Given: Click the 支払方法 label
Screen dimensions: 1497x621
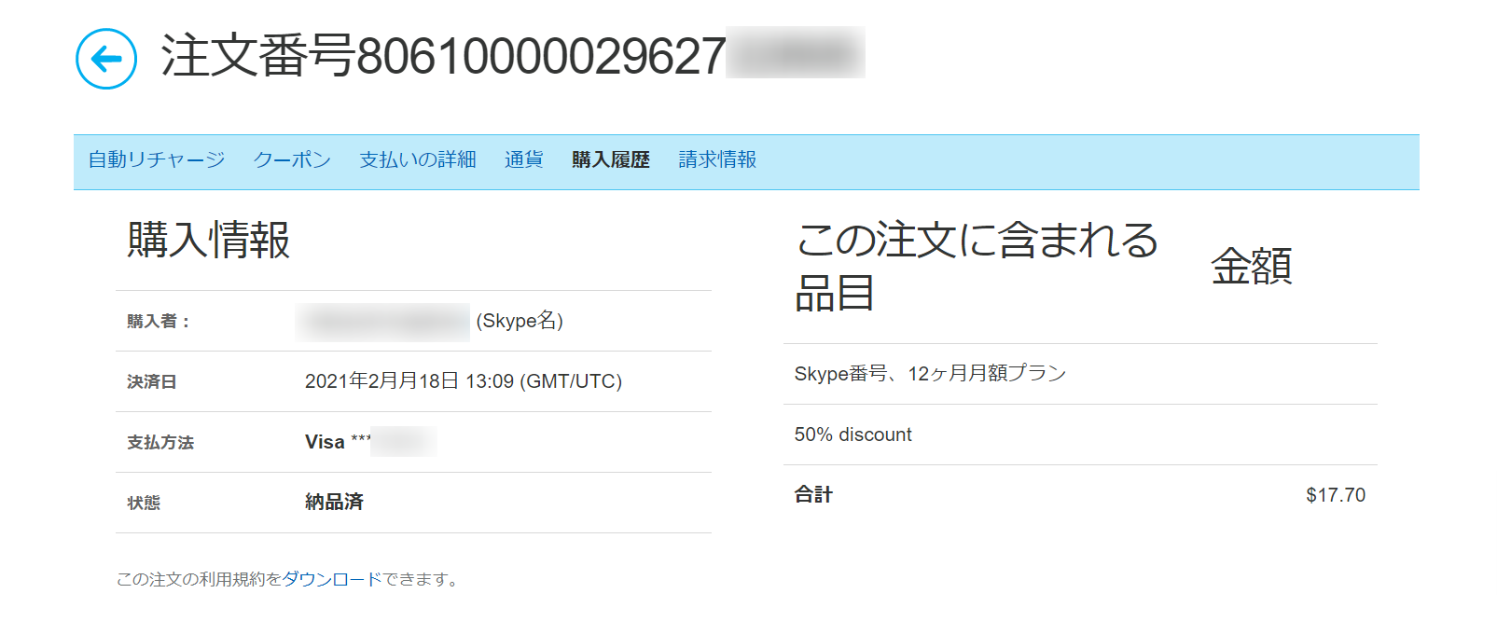Looking at the screenshot, I should coord(160,442).
